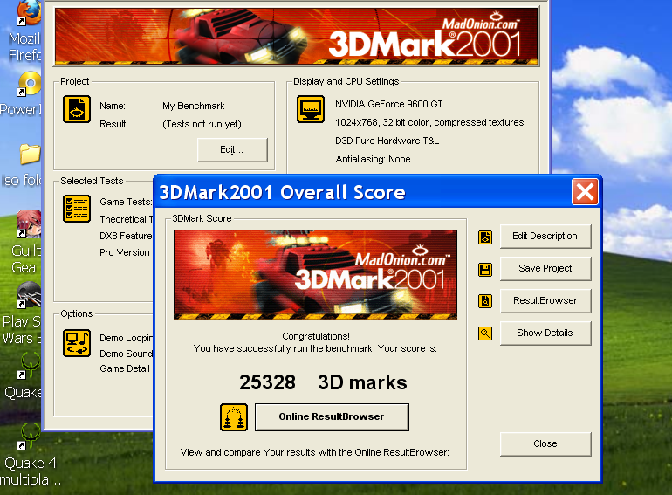Screen dimensions: 672x495
Task: Open the iso folder on desktop
Action: [x=24, y=165]
